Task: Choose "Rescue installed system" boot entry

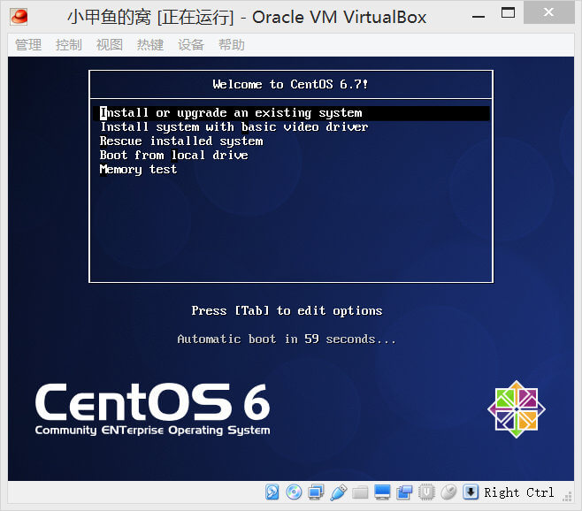Action: click(x=181, y=141)
